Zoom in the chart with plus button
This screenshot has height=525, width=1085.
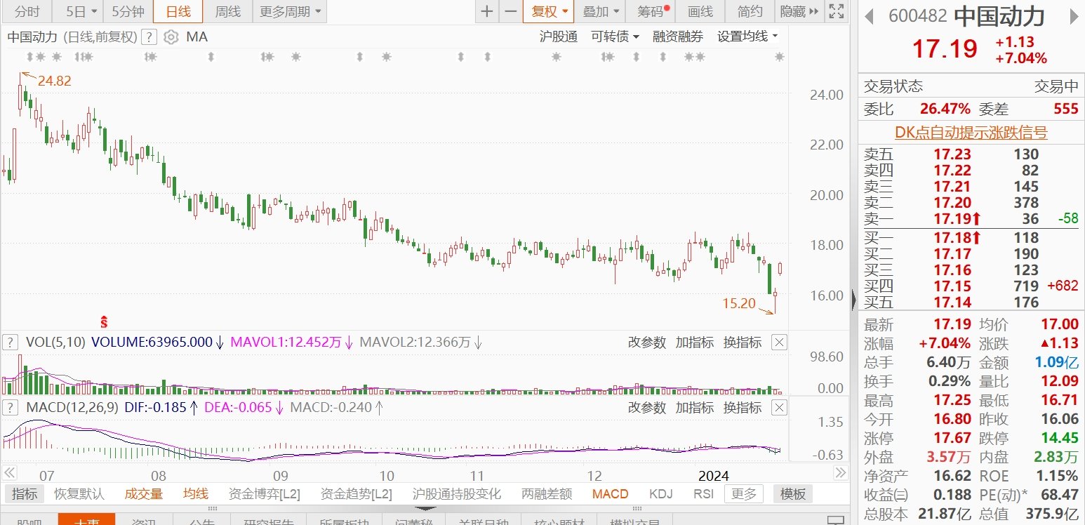[x=486, y=11]
